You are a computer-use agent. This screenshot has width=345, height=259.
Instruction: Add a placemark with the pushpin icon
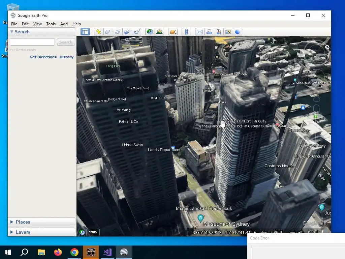point(99,32)
